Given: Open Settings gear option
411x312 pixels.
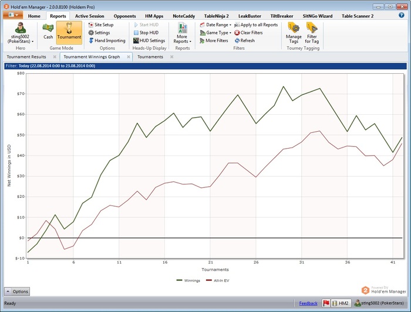Looking at the screenshot, I should tap(99, 33).
